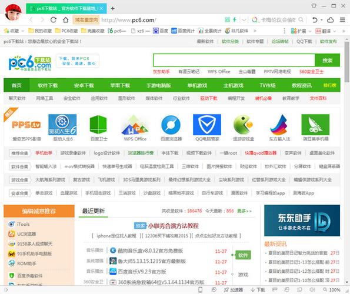Click the 手机助手 red link

[44, 153]
